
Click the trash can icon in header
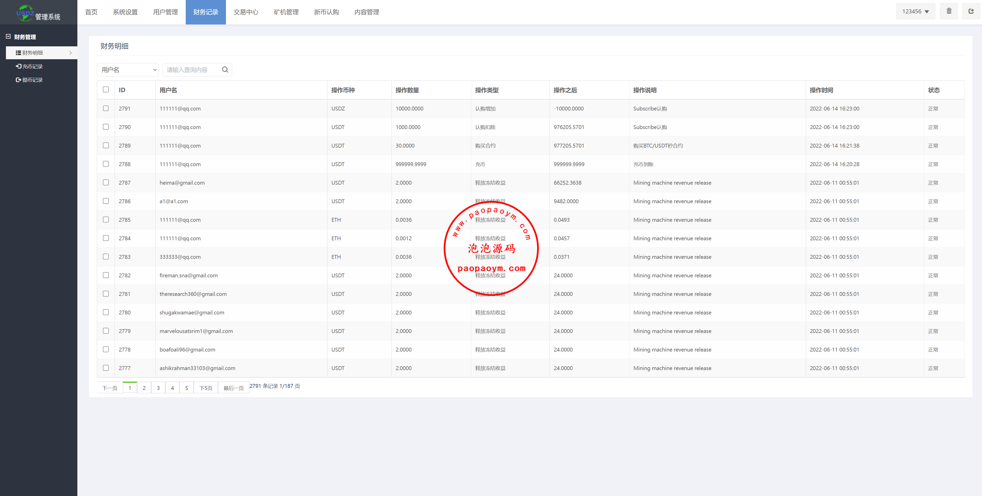coord(949,11)
